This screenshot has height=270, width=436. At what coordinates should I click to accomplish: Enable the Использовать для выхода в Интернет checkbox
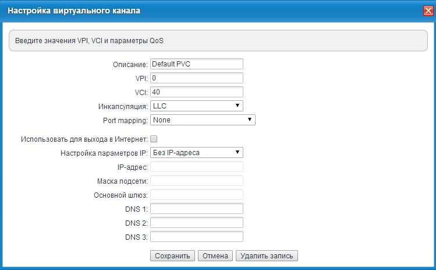[x=154, y=139]
